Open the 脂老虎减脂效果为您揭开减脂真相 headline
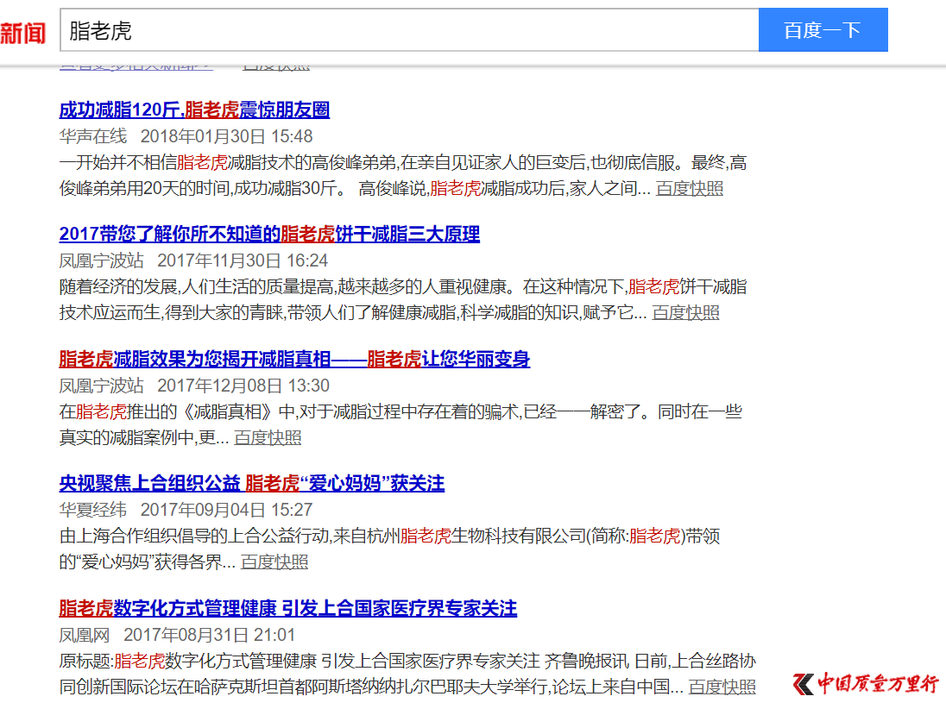Image resolution: width=946 pixels, height=709 pixels. click(x=294, y=359)
